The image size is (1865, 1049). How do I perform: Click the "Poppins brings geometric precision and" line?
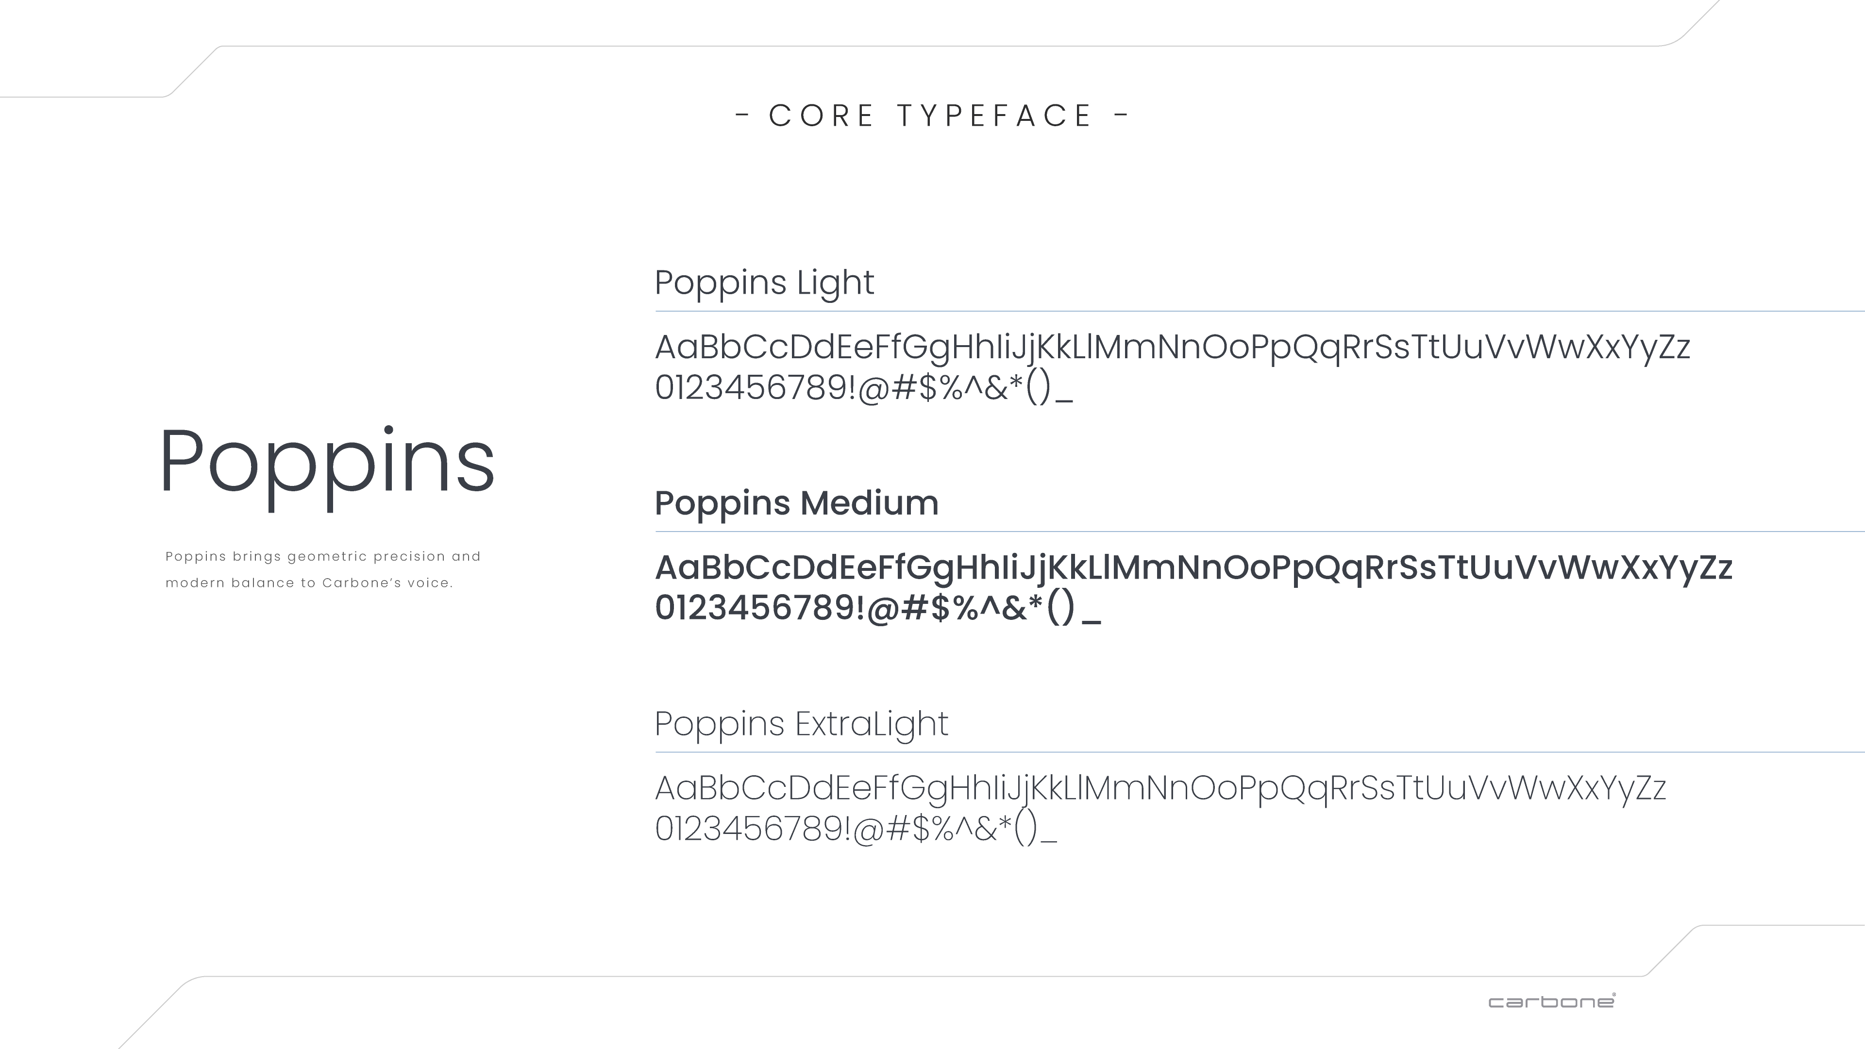tap(323, 556)
